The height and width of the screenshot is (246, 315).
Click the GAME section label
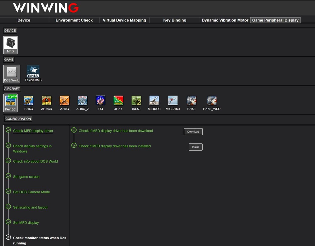[9, 60]
